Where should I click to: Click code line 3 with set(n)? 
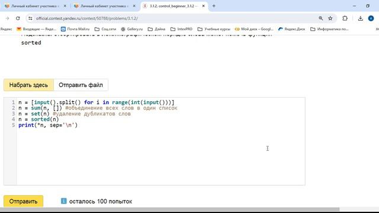[75, 114]
